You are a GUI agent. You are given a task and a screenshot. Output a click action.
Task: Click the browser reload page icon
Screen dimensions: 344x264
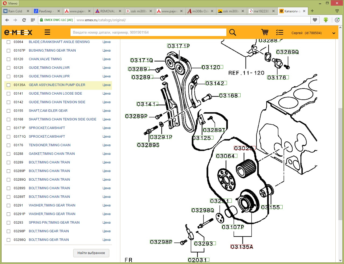point(24,20)
